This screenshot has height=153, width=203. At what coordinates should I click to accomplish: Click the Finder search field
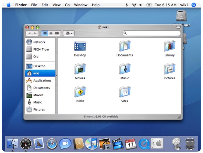pos(151,33)
